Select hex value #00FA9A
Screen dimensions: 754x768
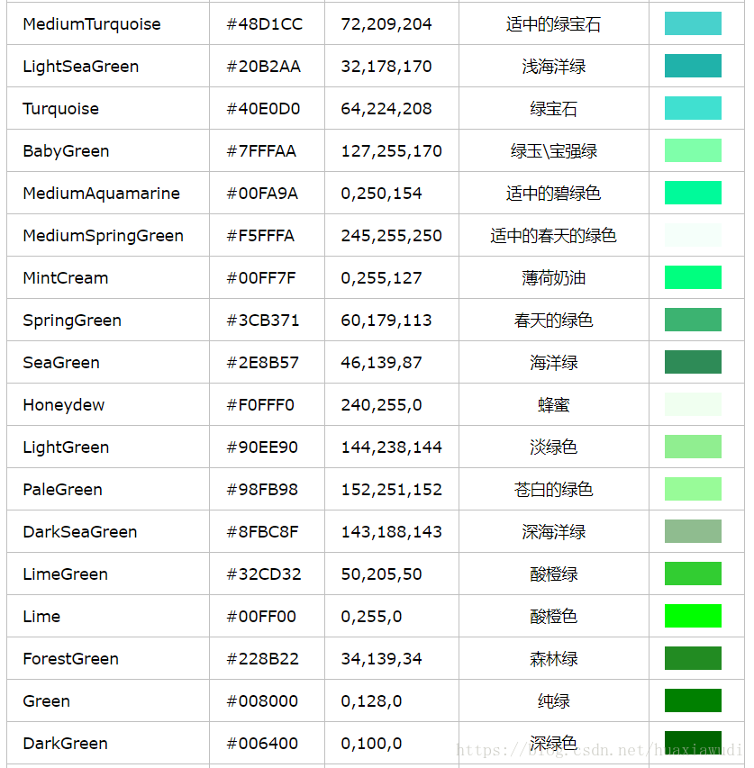pos(262,193)
